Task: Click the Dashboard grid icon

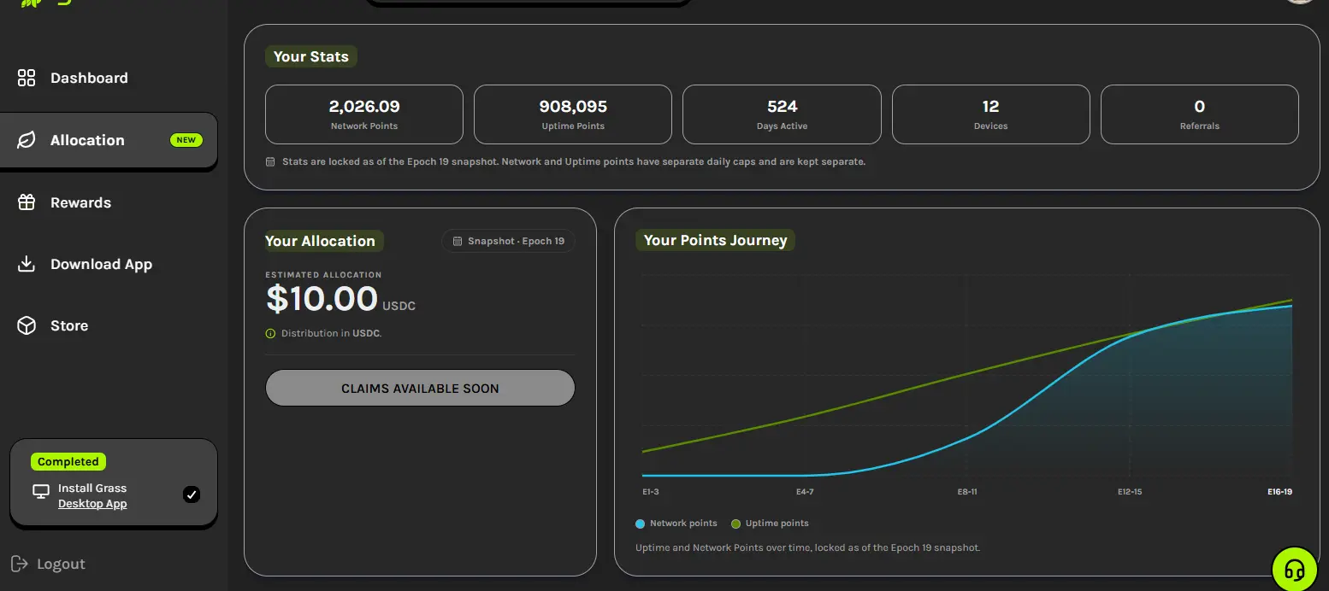Action: 27,78
